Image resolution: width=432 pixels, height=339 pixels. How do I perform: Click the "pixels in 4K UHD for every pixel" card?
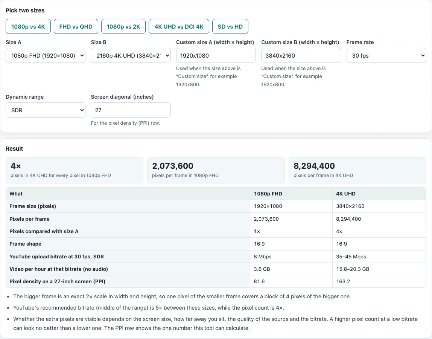pyautogui.click(x=75, y=170)
